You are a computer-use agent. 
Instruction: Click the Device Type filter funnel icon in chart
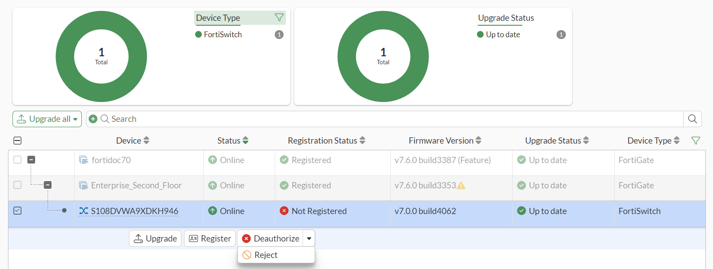[x=279, y=18]
